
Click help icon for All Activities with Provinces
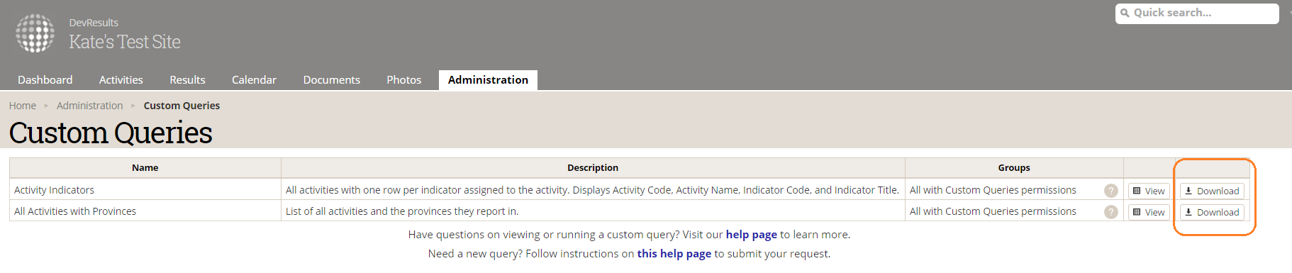coord(1111,212)
